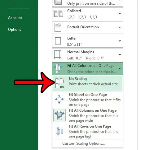Viewport: 141px width, 150px height.
Task: Click the Fit Sheet on One Page icon
Action: (59, 99)
